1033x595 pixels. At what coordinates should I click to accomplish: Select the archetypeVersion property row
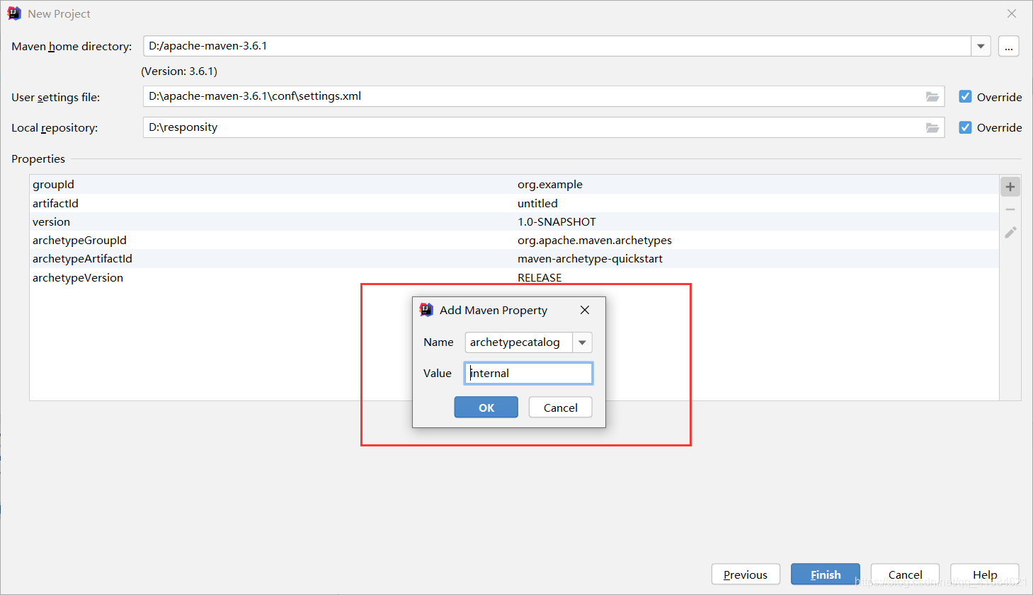[514, 277]
